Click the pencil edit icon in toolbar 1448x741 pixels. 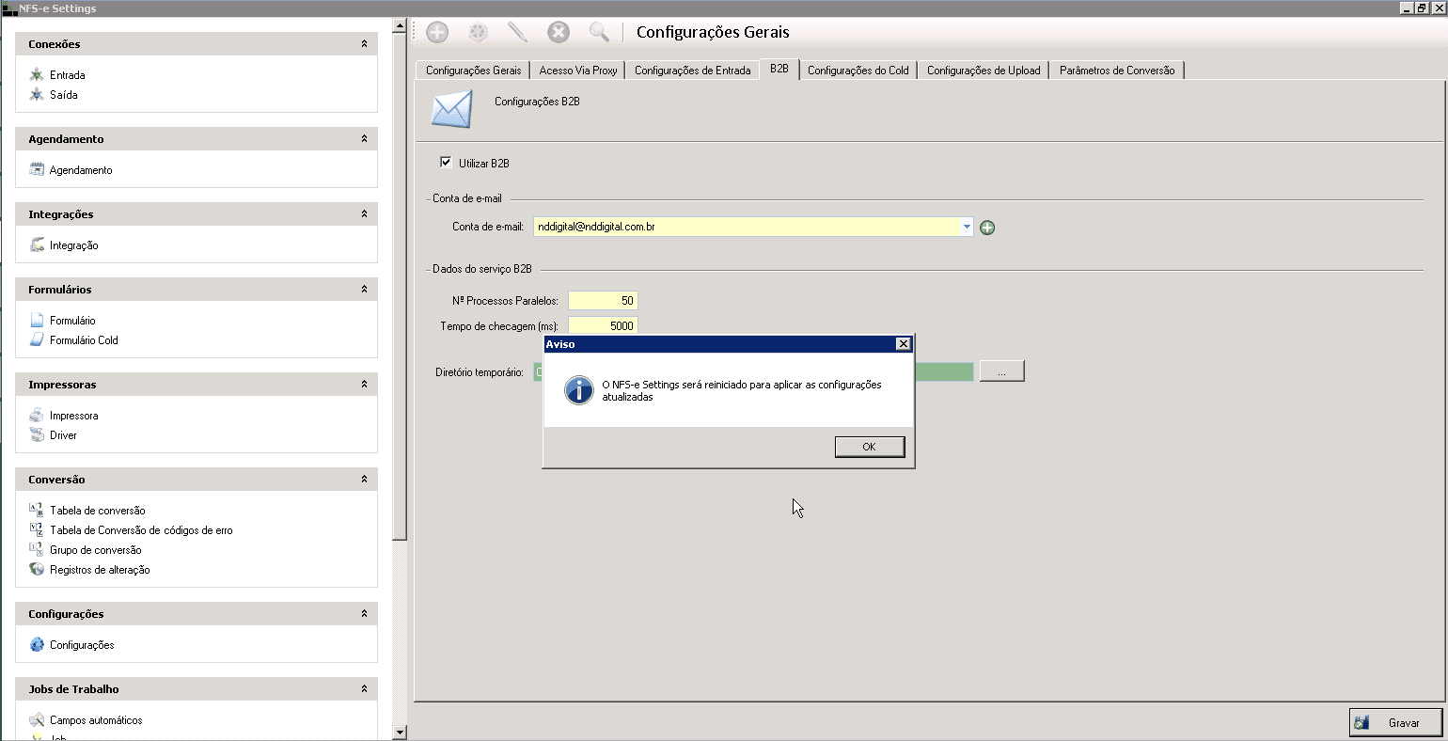pos(517,33)
